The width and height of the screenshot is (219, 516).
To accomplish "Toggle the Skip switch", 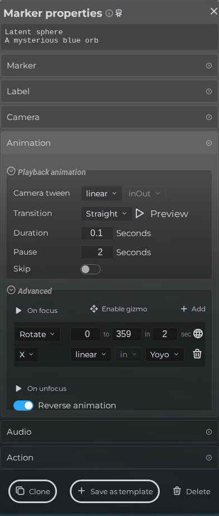I will click(91, 269).
